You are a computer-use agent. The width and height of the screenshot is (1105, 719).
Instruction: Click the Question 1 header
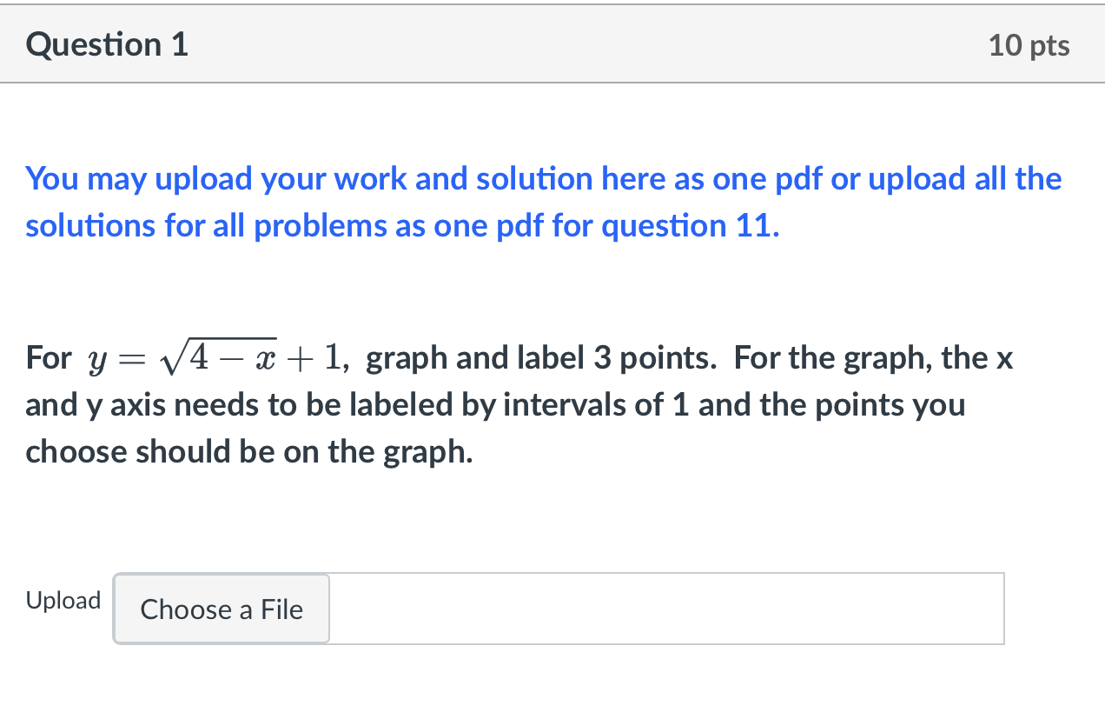pos(106,43)
